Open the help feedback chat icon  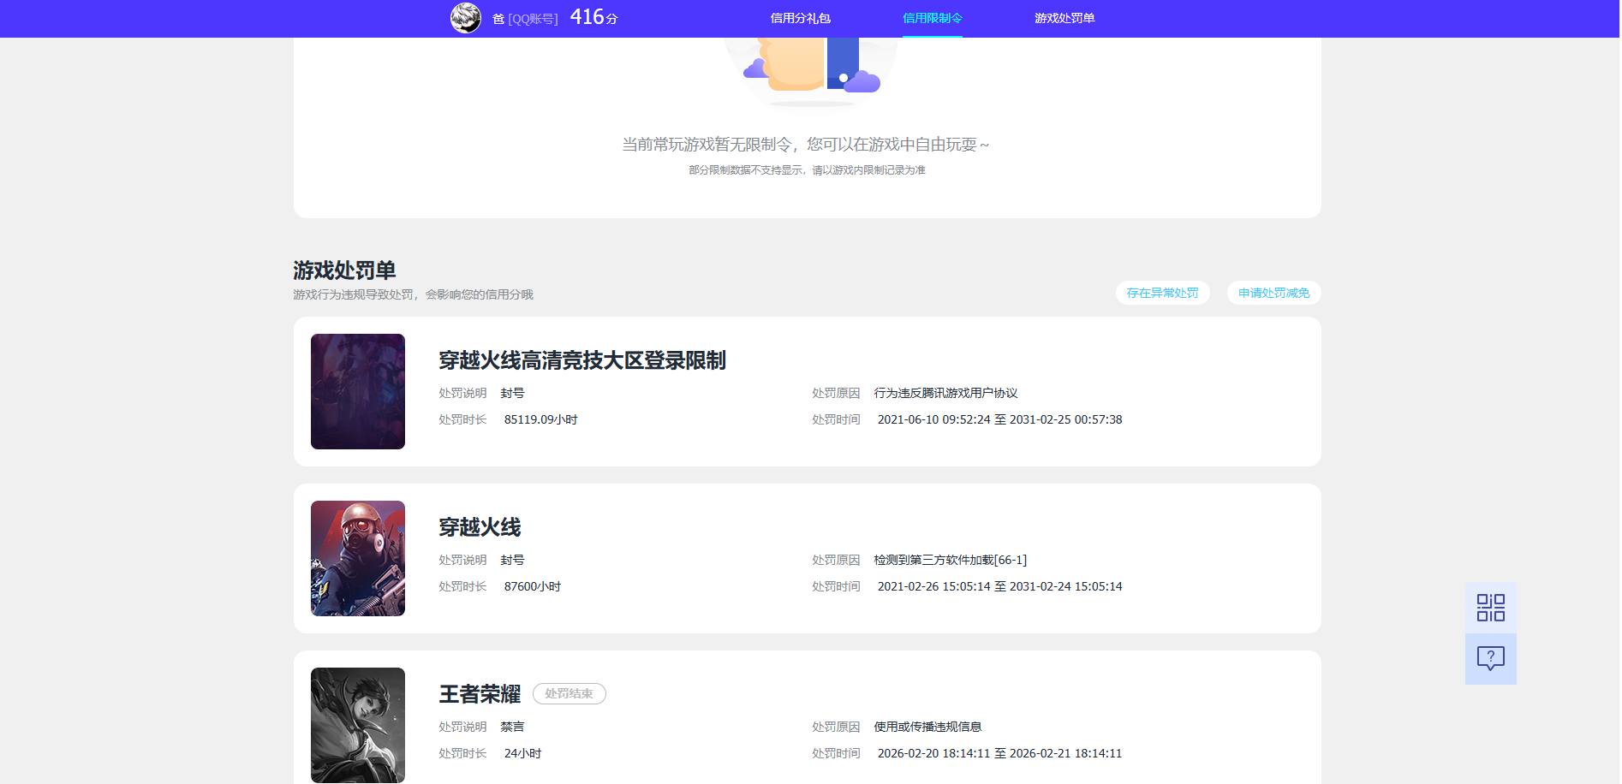1491,659
